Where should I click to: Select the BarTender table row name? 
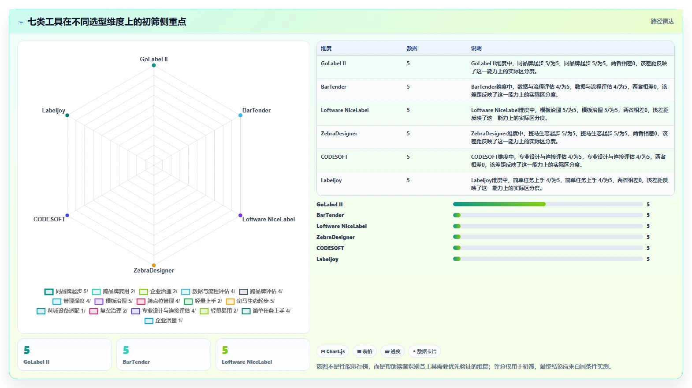[x=334, y=87]
